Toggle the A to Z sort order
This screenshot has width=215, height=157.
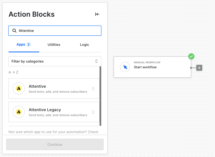click(x=13, y=72)
